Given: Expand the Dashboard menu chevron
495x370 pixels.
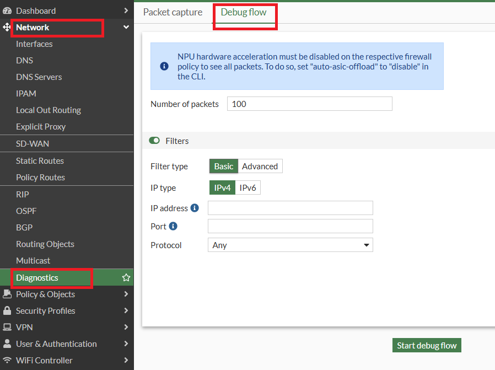Looking at the screenshot, I should tap(126, 10).
